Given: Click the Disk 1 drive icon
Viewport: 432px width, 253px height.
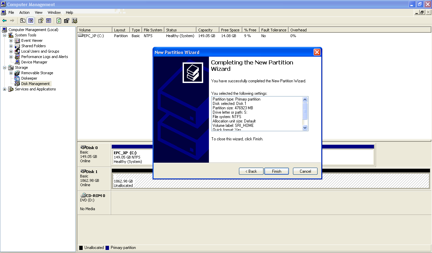Looking at the screenshot, I should [83, 171].
